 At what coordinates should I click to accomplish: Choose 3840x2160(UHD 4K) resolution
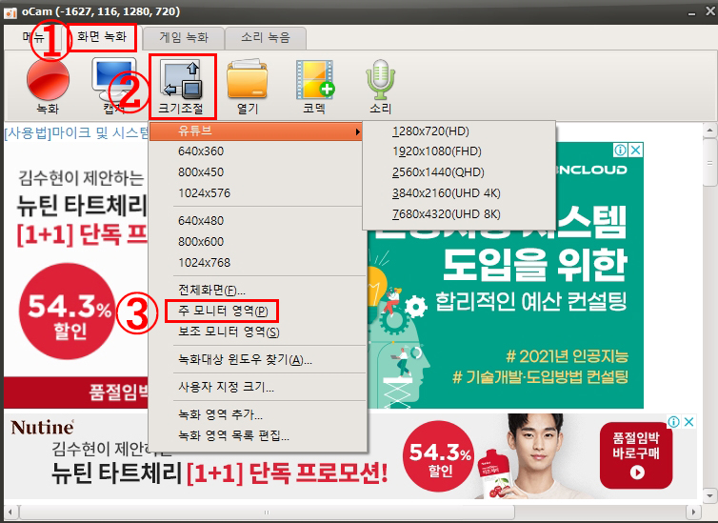459,193
